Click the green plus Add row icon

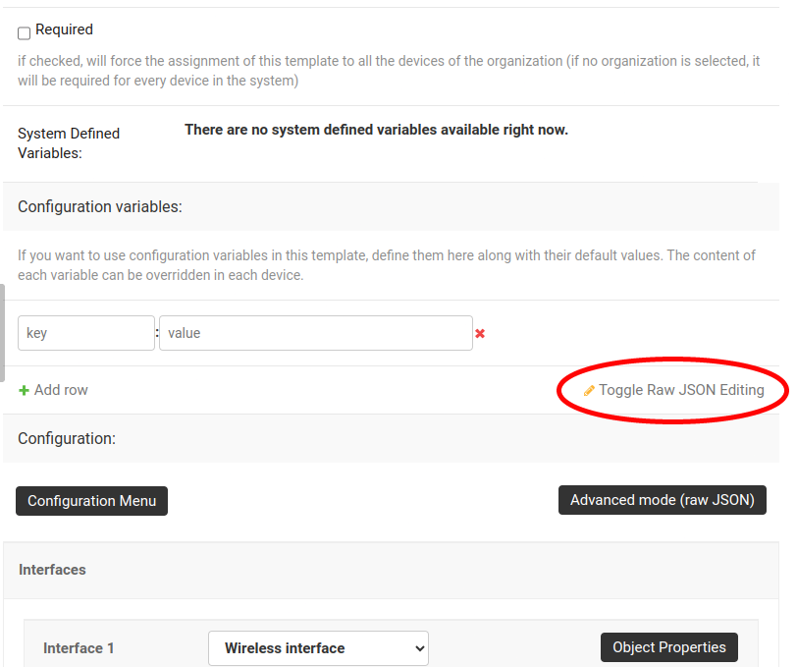23,390
